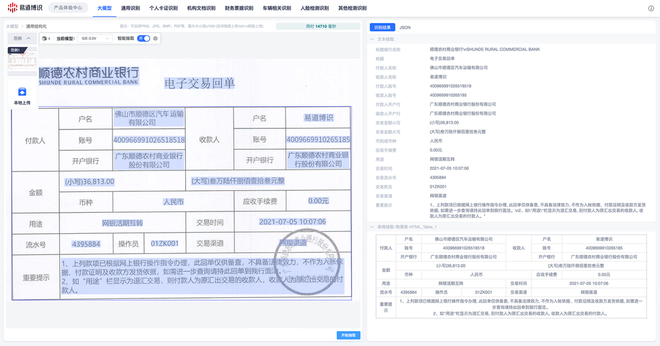Image resolution: width=660 pixels, height=346 pixels.
Task: Click the 易道博识 logo
Action: point(25,8)
